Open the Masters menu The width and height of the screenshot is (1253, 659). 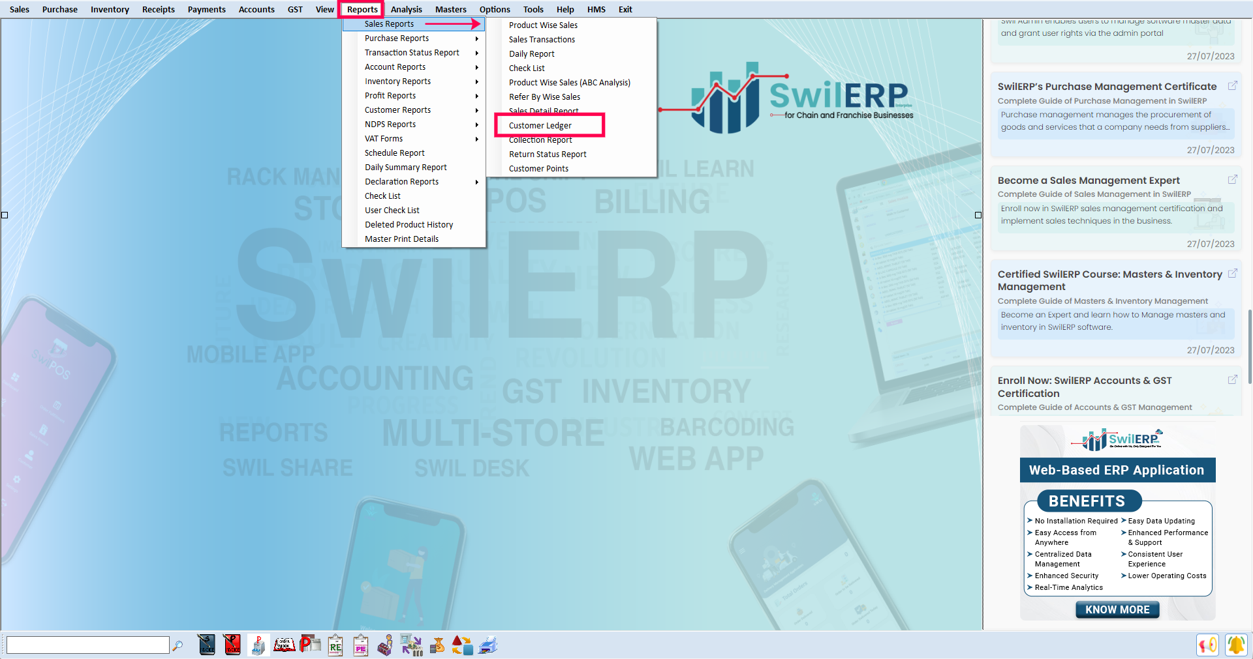450,9
